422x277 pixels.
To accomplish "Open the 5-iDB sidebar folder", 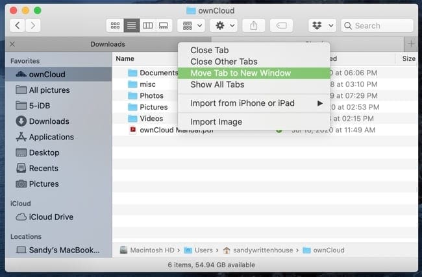I will [x=58, y=106].
